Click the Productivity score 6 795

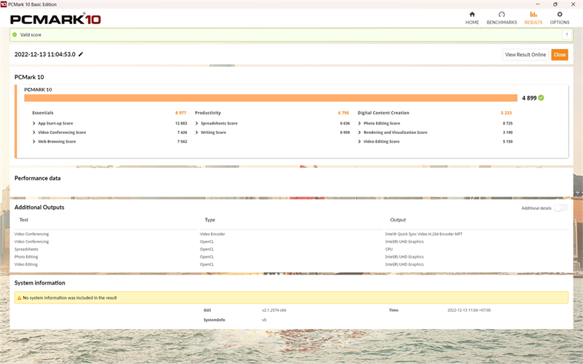[343, 113]
